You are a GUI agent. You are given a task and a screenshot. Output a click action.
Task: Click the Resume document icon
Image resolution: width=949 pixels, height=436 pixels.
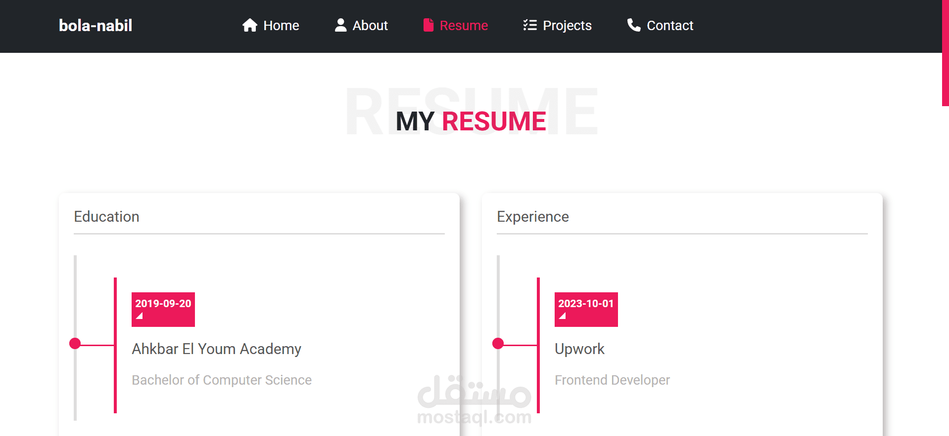(x=428, y=25)
